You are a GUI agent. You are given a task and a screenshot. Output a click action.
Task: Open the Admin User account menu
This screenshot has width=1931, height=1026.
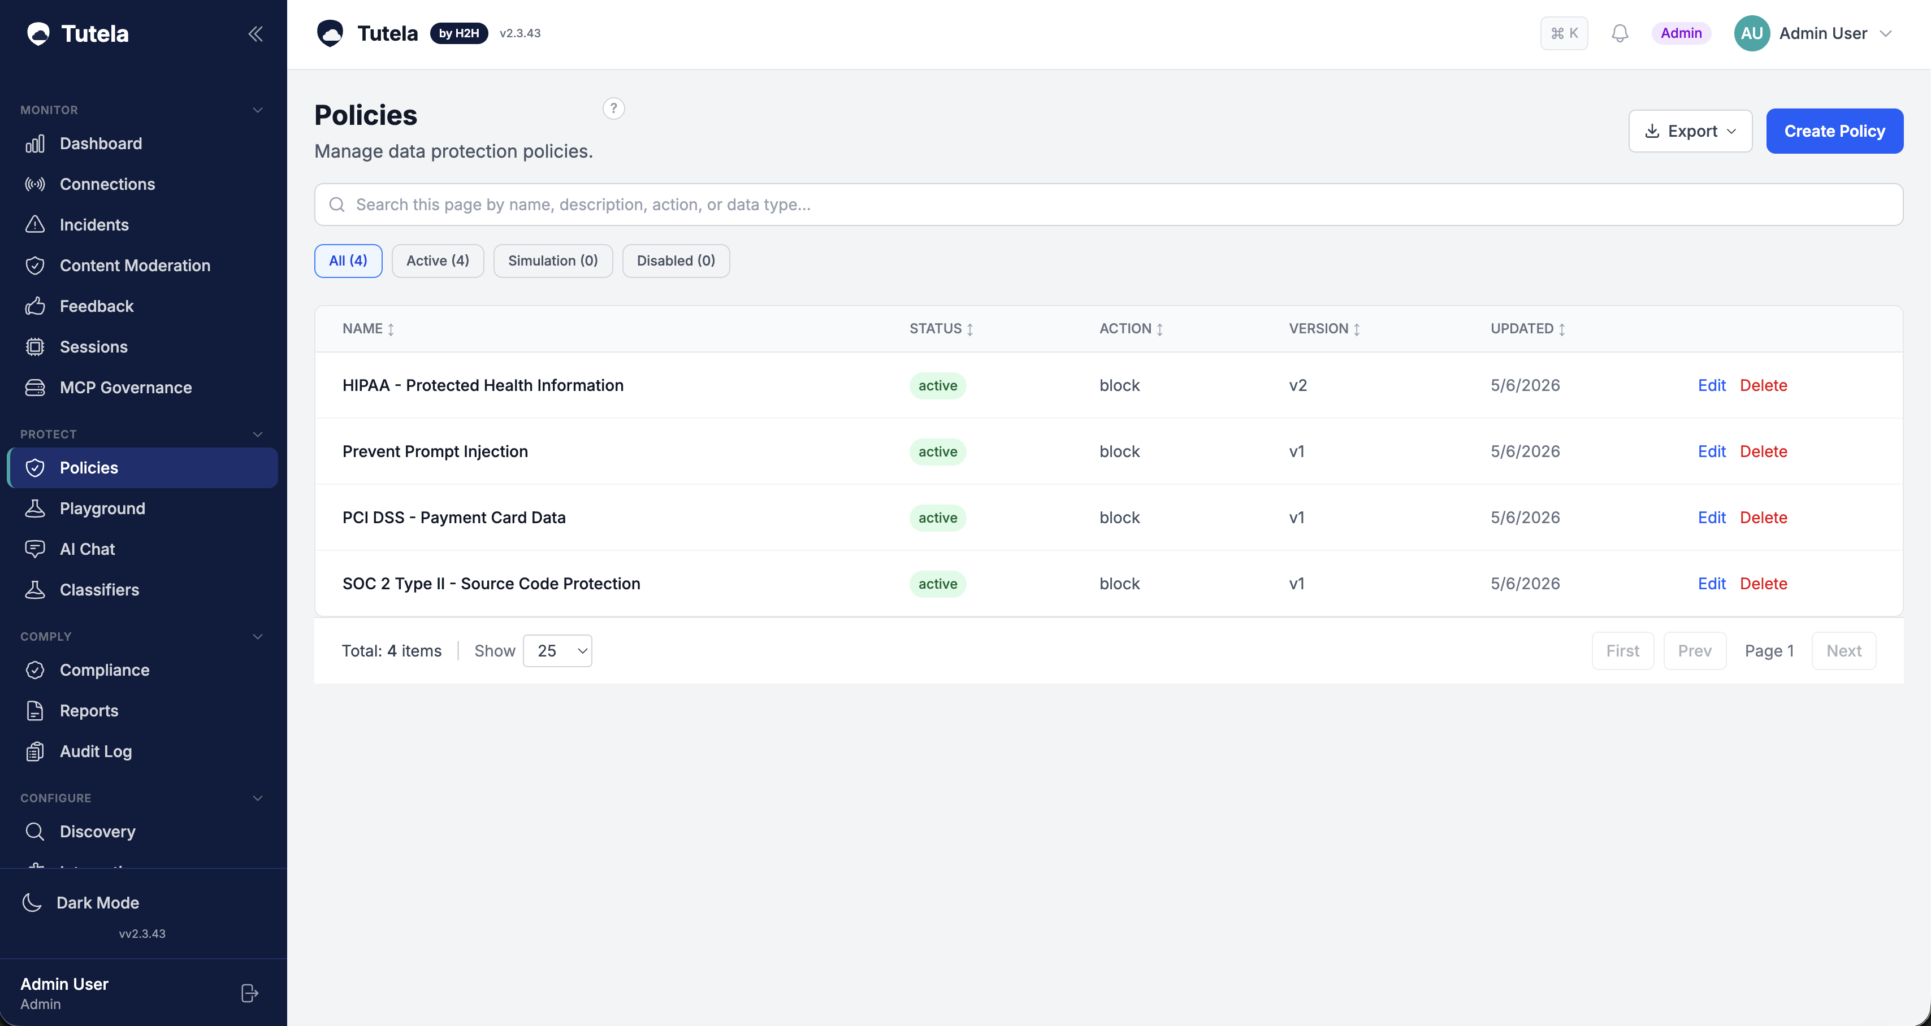(x=1814, y=34)
